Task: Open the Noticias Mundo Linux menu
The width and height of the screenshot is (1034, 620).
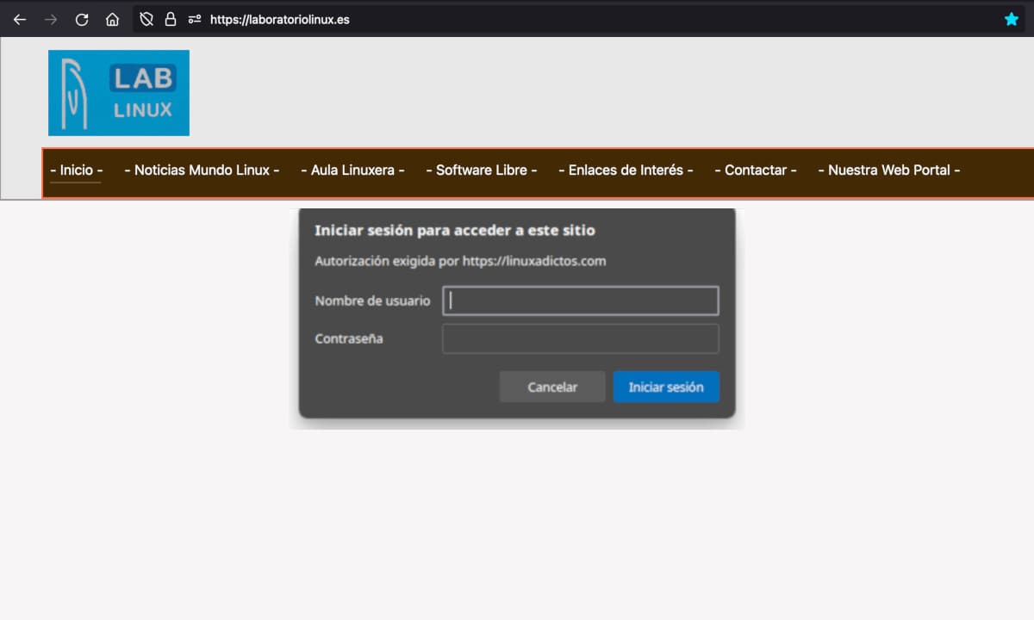Action: click(202, 170)
